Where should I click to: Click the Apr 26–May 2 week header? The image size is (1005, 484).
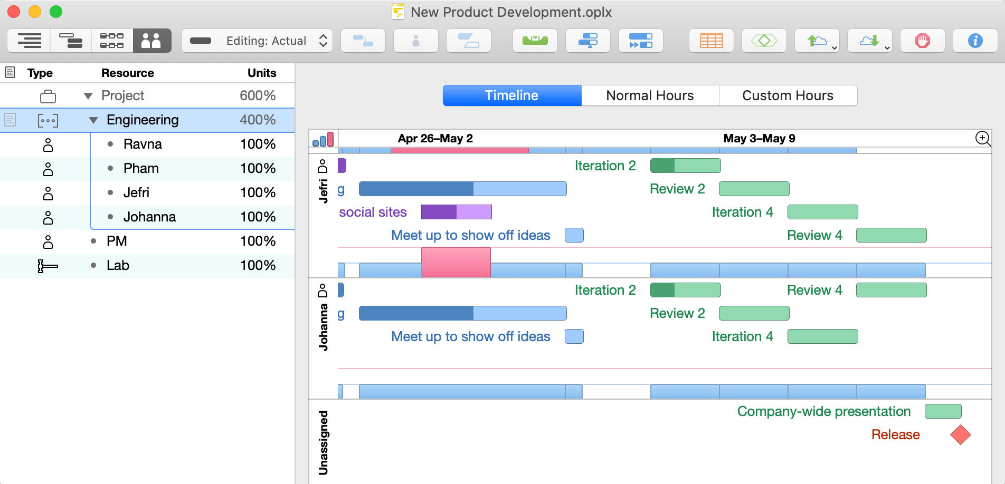pos(435,139)
